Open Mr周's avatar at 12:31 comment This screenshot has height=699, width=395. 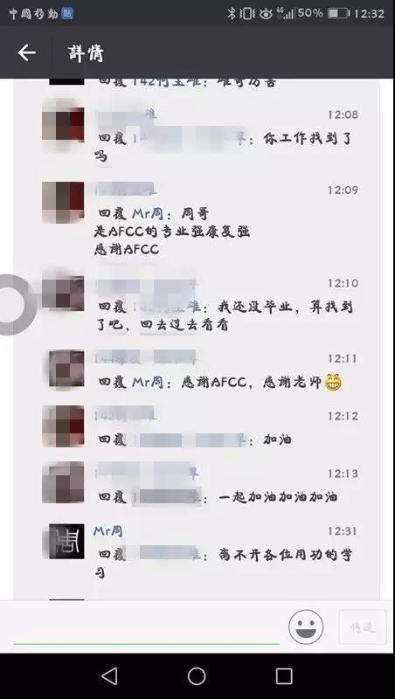[x=66, y=541]
